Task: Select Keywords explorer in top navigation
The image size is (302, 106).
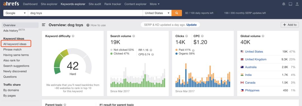Action: [73, 4]
